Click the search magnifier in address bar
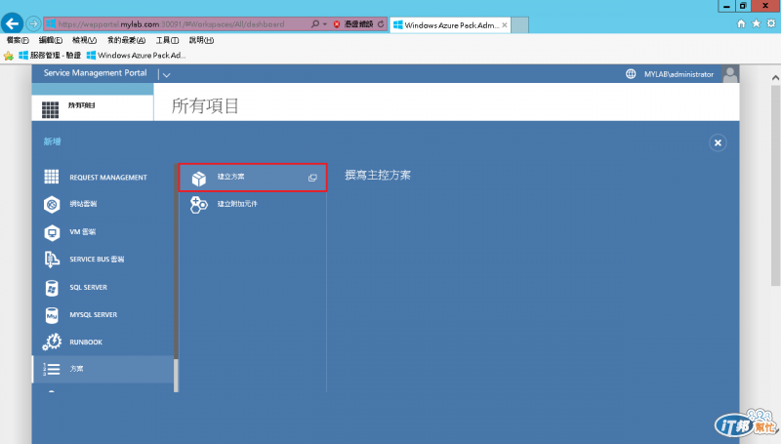Viewport: 781px width, 444px height. pyautogui.click(x=314, y=23)
